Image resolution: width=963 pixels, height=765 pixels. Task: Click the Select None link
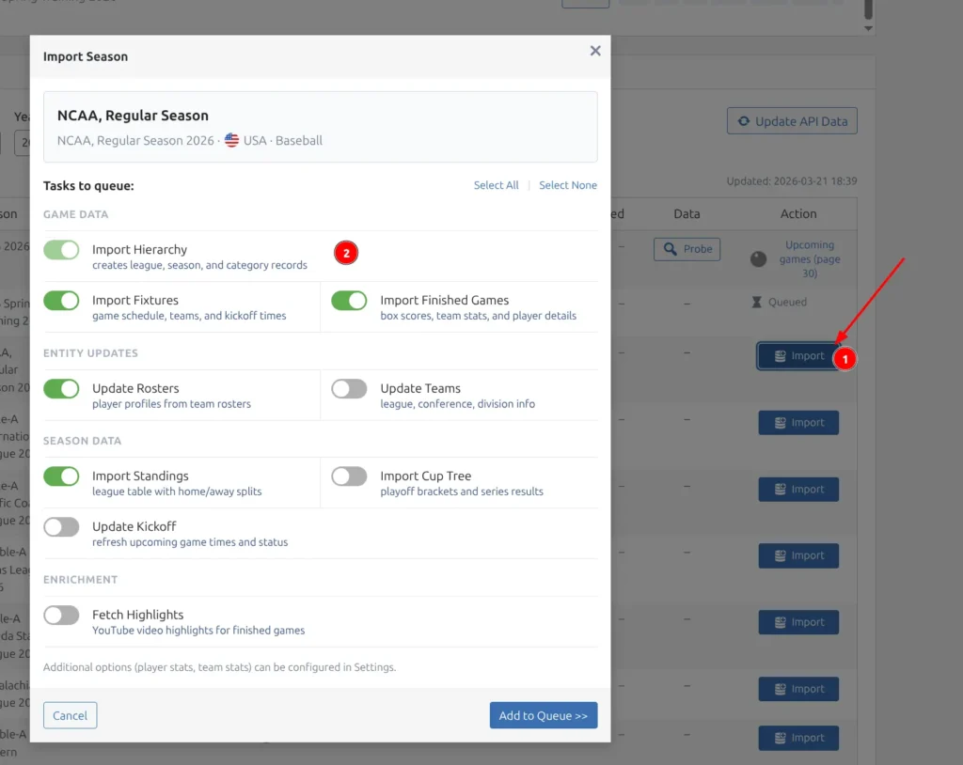tap(567, 185)
